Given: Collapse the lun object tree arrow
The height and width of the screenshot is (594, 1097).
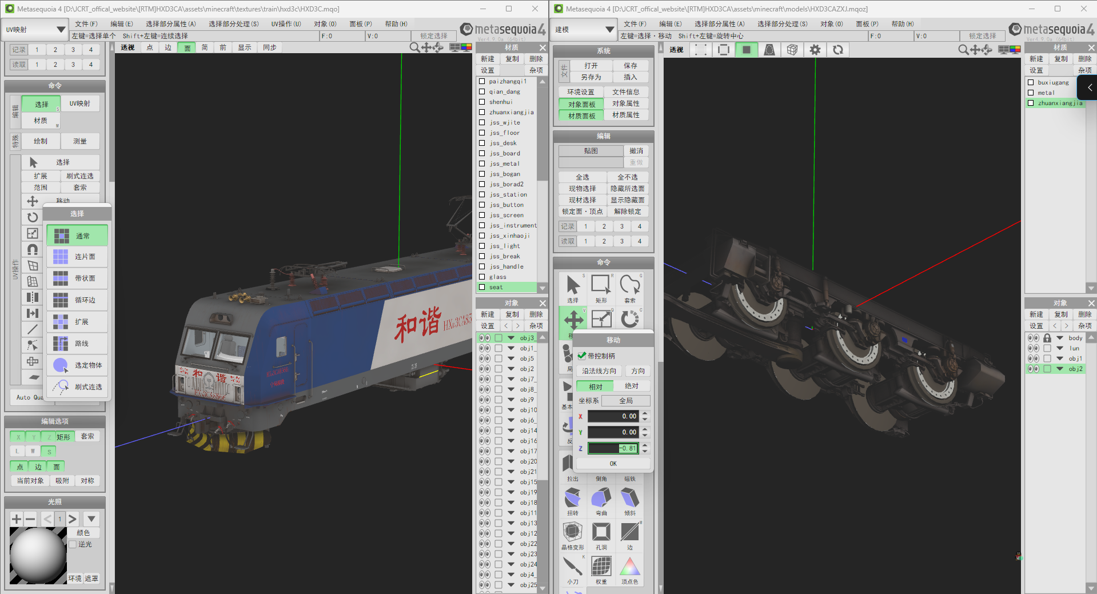Looking at the screenshot, I should 1060,348.
